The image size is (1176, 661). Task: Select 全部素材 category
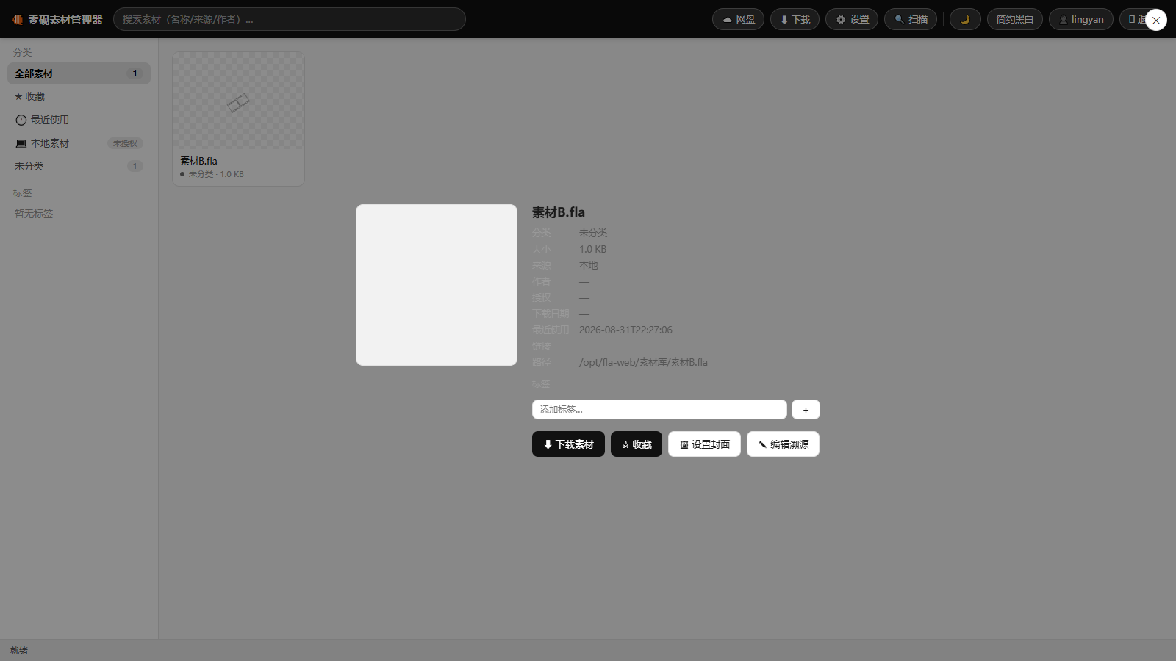pos(79,73)
